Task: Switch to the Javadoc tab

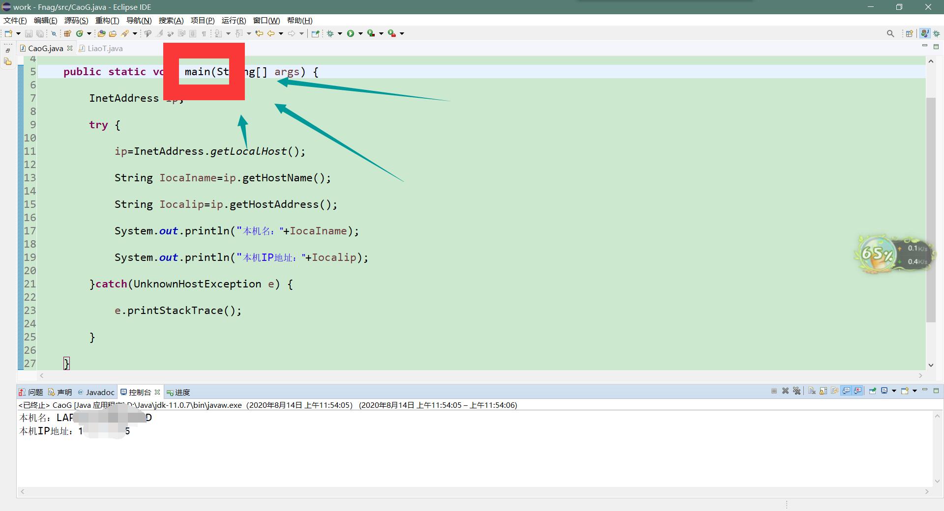Action: coord(96,392)
